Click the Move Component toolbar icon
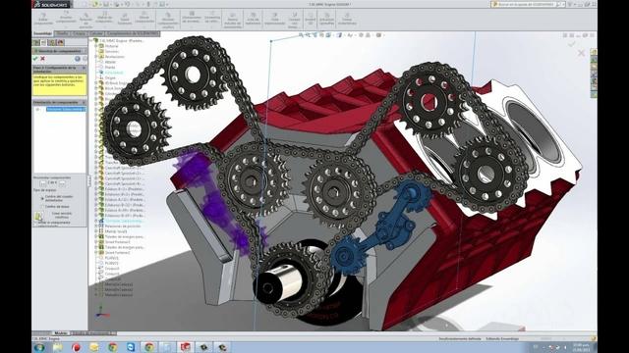629x353 pixels. [144, 19]
